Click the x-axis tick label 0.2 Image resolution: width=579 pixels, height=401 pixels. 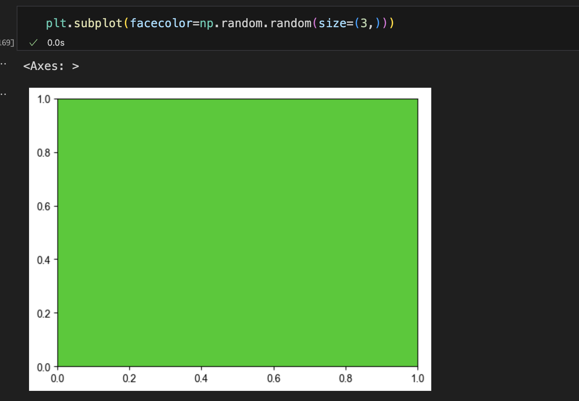pyautogui.click(x=129, y=379)
